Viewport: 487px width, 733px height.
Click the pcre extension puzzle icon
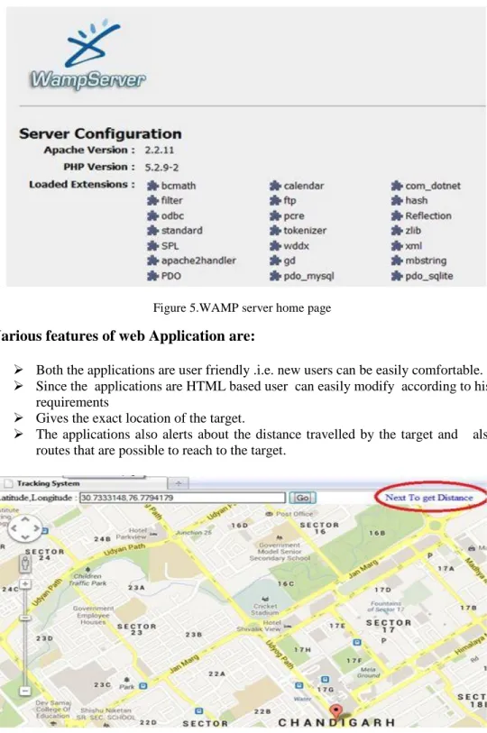tap(275, 216)
